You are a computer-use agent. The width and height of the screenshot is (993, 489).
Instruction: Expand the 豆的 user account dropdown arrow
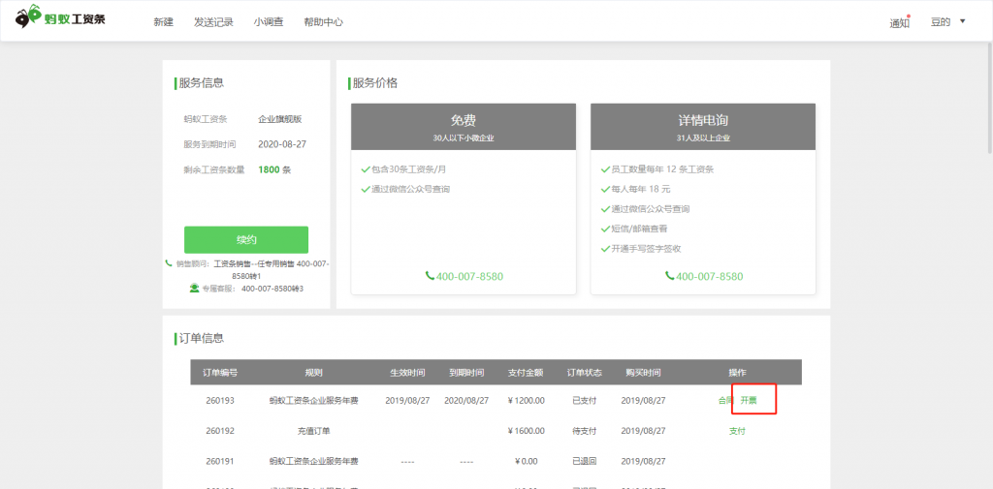(x=962, y=21)
